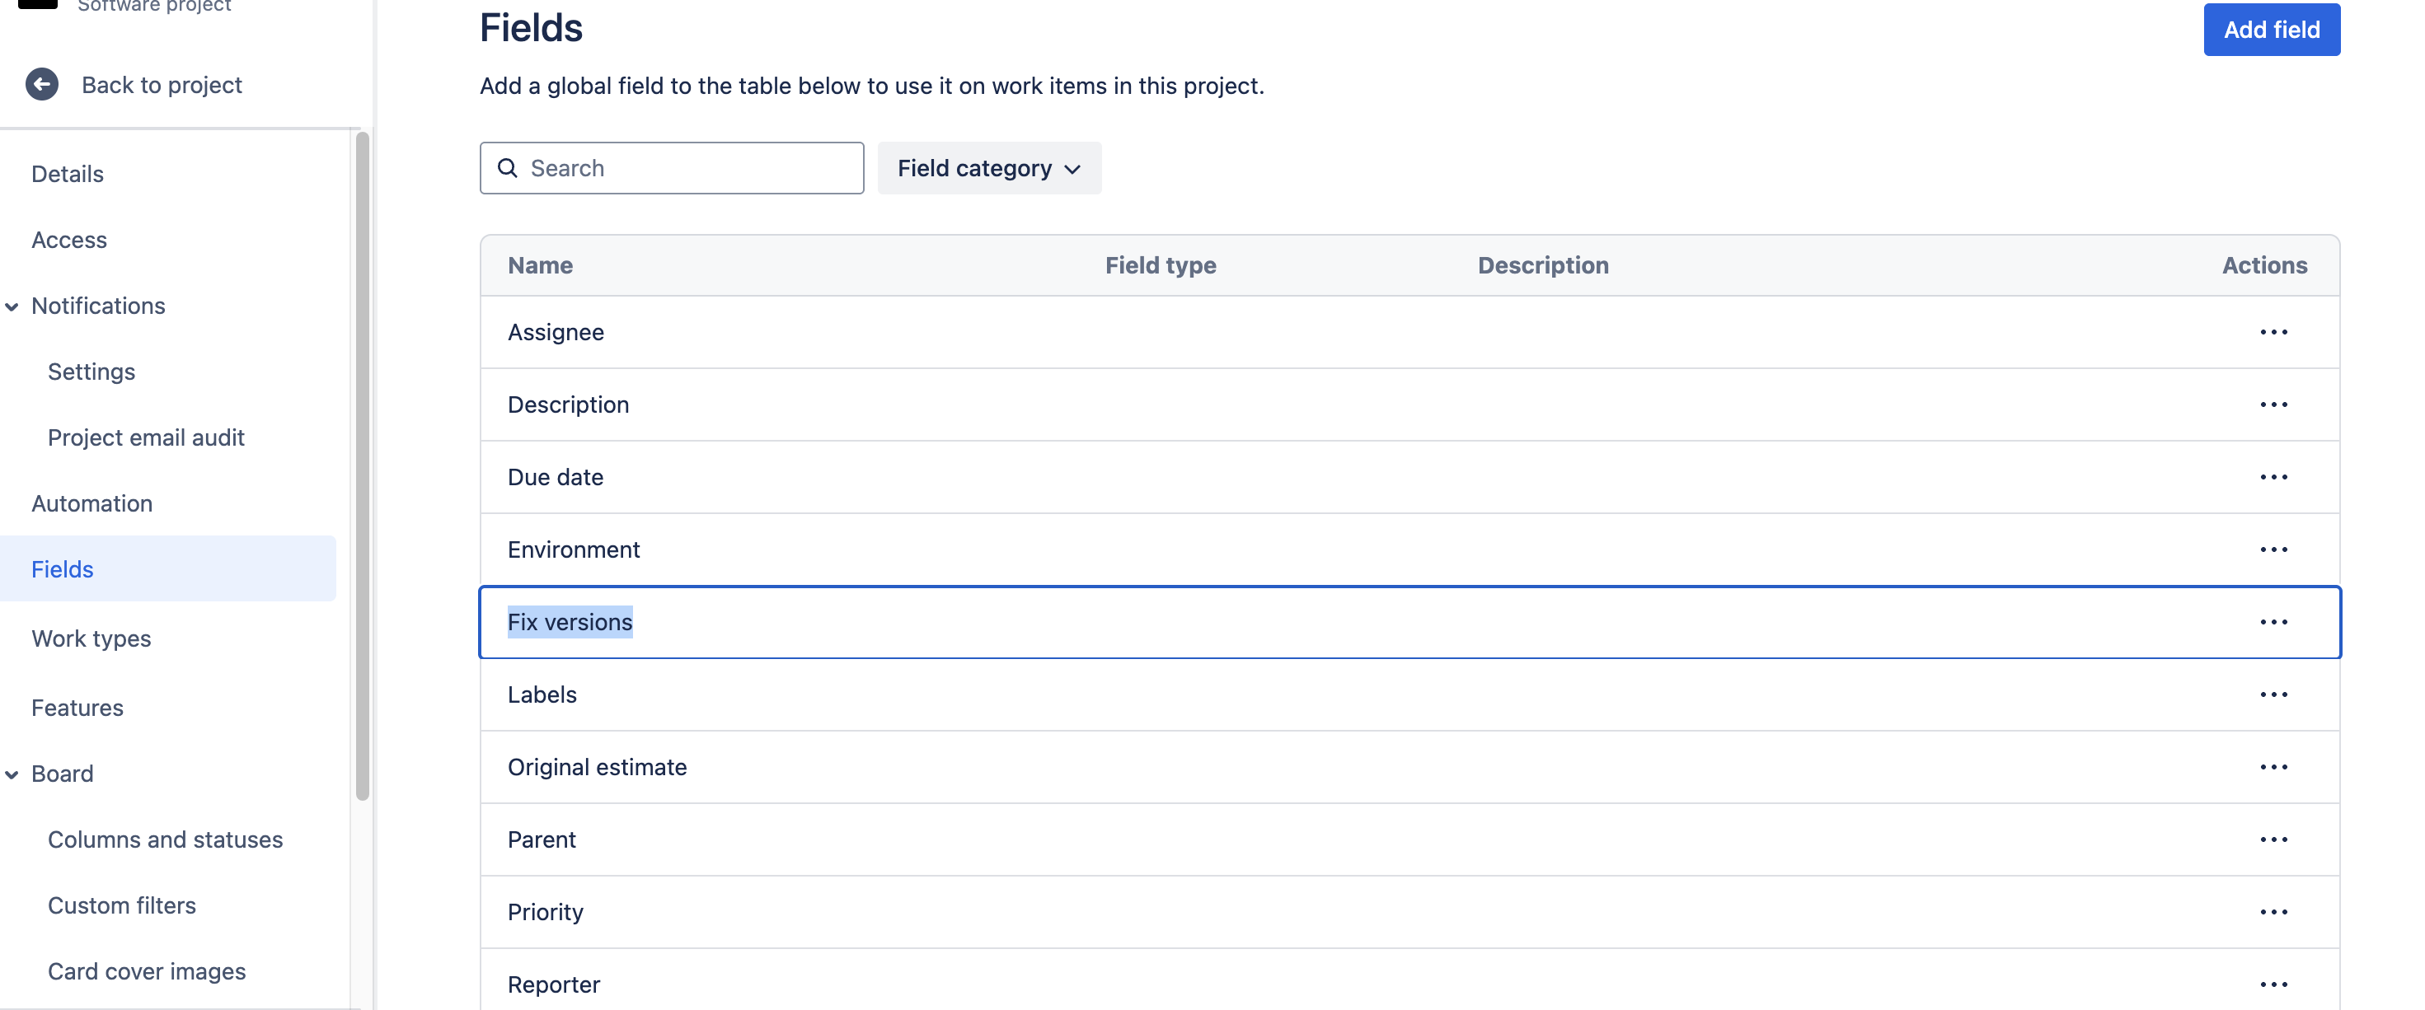Collapse the Board section chevron

pyautogui.click(x=12, y=774)
